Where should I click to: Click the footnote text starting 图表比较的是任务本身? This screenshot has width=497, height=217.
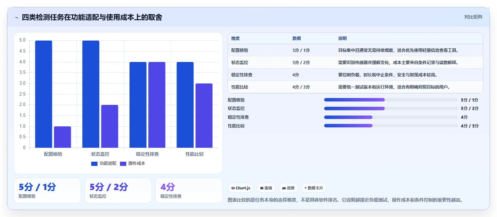click(x=345, y=200)
